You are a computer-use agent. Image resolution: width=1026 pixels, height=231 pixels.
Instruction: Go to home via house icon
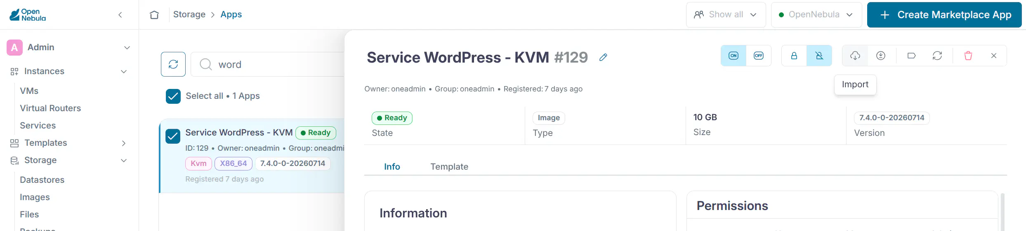pos(154,15)
